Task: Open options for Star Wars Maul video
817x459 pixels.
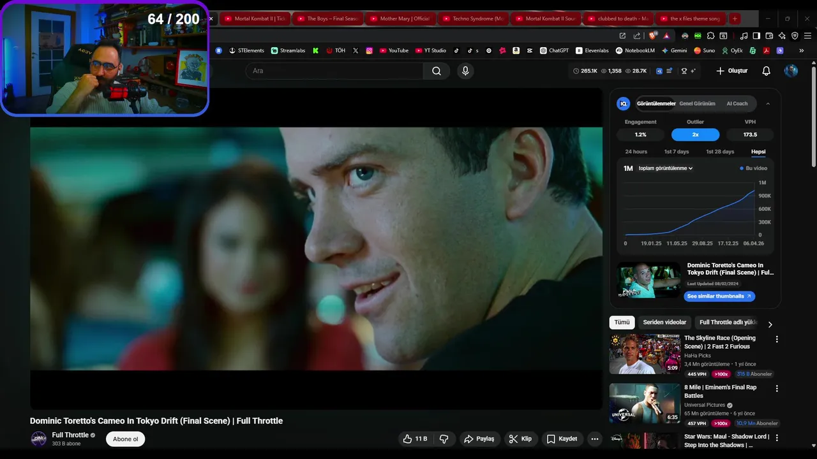Action: 777,438
